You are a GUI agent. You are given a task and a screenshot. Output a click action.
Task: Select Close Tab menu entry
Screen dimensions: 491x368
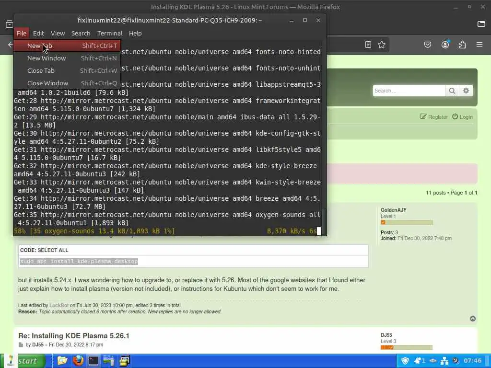[x=67, y=71]
